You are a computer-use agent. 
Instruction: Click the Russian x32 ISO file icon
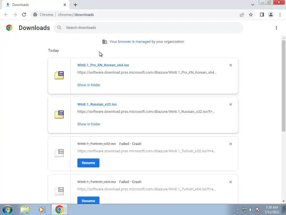tap(59, 114)
